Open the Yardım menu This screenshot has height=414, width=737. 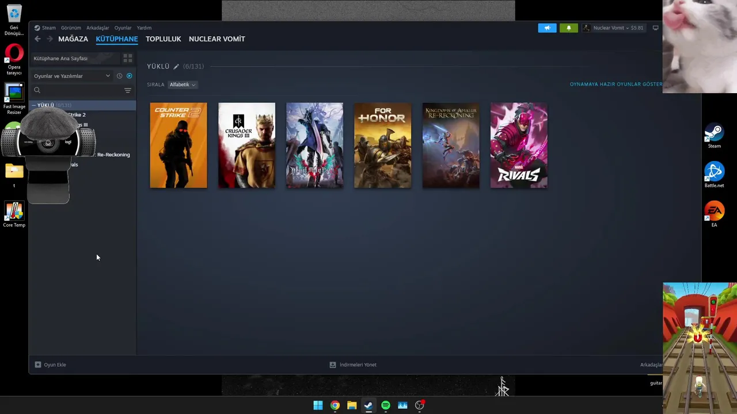click(144, 28)
